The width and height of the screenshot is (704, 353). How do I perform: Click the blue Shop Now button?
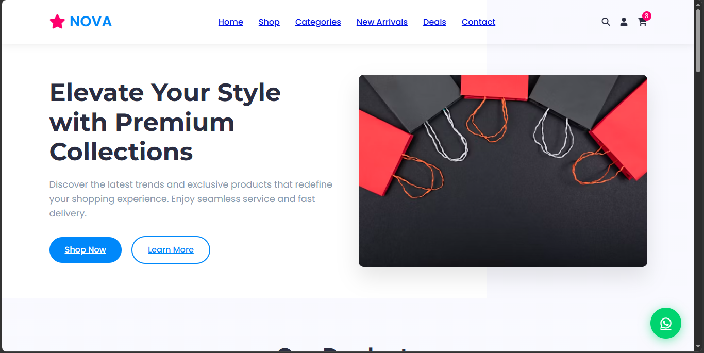pos(86,250)
